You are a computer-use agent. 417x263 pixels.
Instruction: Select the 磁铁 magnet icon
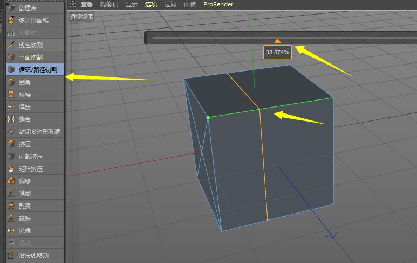[11, 218]
